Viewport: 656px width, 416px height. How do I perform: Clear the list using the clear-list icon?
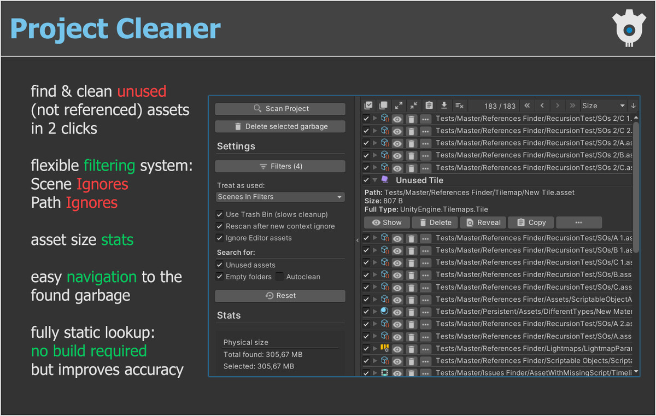(459, 105)
